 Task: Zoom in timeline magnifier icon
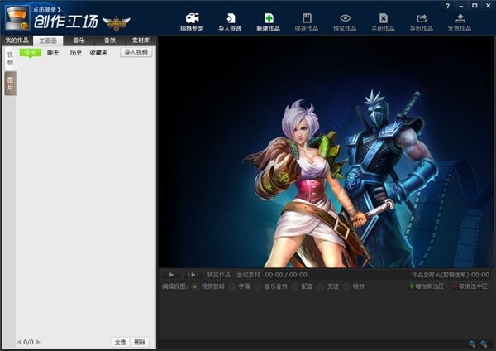(484, 344)
